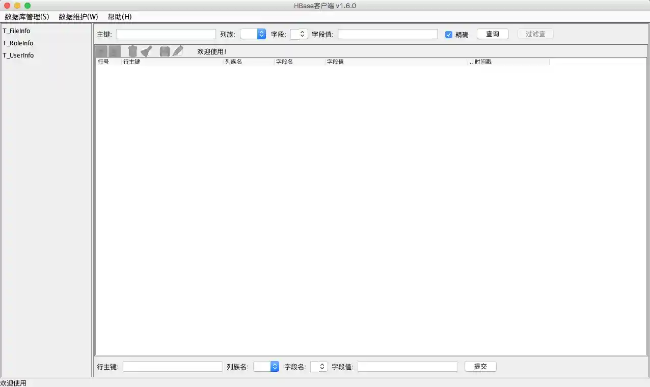Click the save disk icon in toolbar

[165, 51]
